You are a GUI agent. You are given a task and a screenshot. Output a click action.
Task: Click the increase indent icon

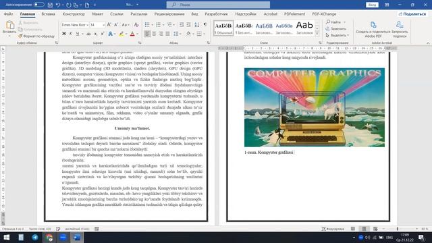click(188, 25)
